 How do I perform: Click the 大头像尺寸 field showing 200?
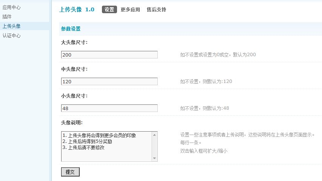(x=109, y=55)
